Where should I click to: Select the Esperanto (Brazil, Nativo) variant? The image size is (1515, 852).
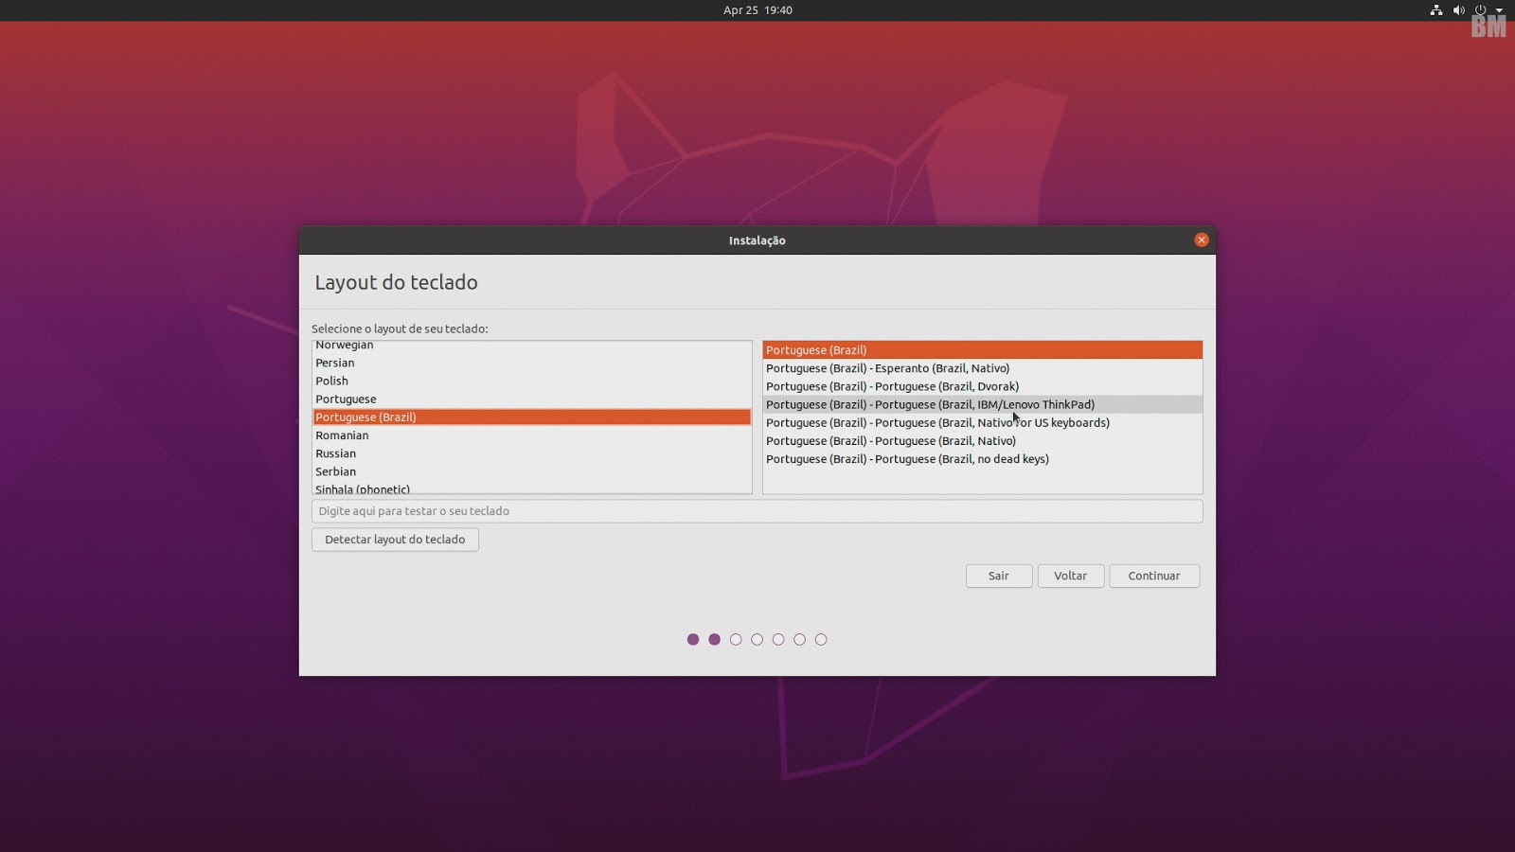(x=888, y=368)
